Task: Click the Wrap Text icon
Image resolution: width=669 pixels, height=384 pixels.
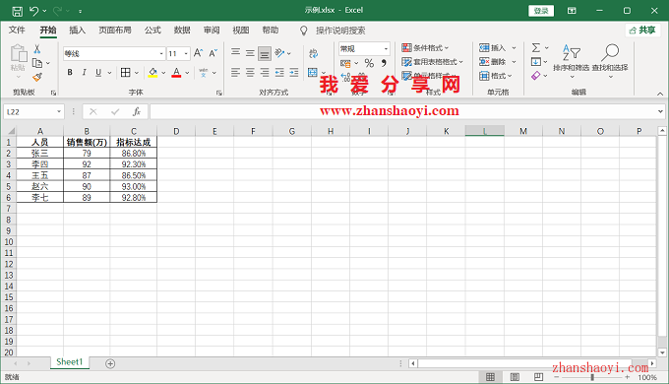Action: tap(313, 53)
